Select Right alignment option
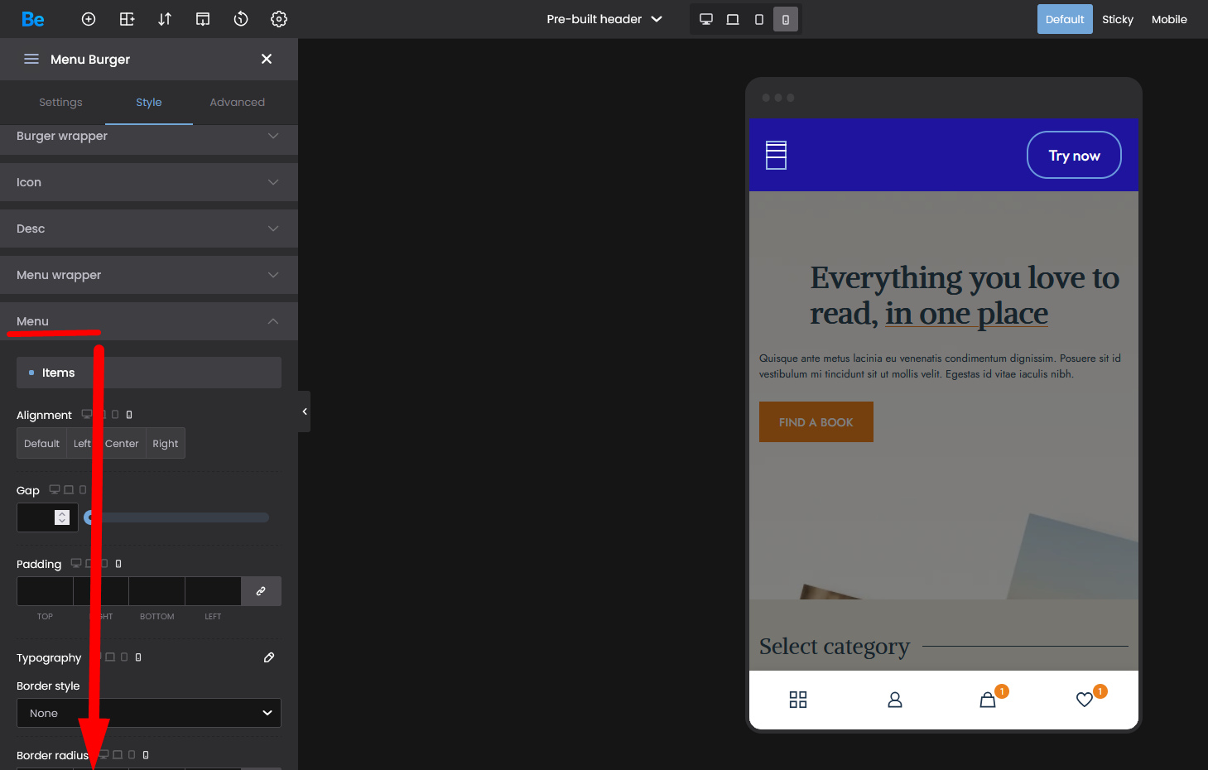This screenshot has height=770, width=1208. coord(166,444)
